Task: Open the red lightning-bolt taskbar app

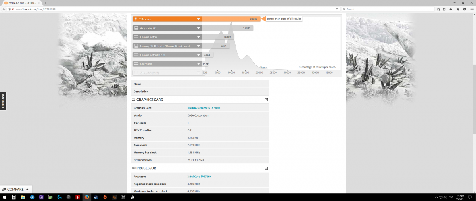Action: point(78,197)
